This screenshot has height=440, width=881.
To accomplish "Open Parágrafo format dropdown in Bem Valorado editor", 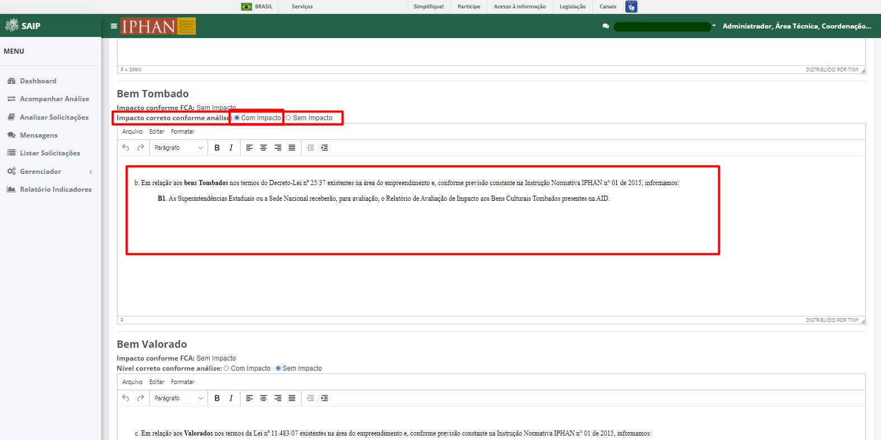I will point(178,398).
